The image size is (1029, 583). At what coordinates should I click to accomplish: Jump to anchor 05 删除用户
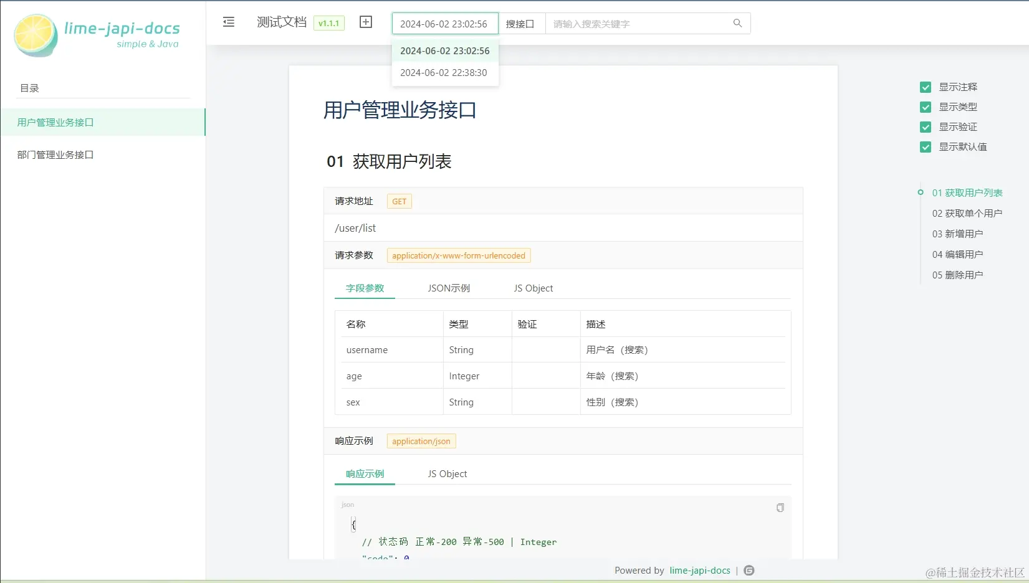pos(958,275)
